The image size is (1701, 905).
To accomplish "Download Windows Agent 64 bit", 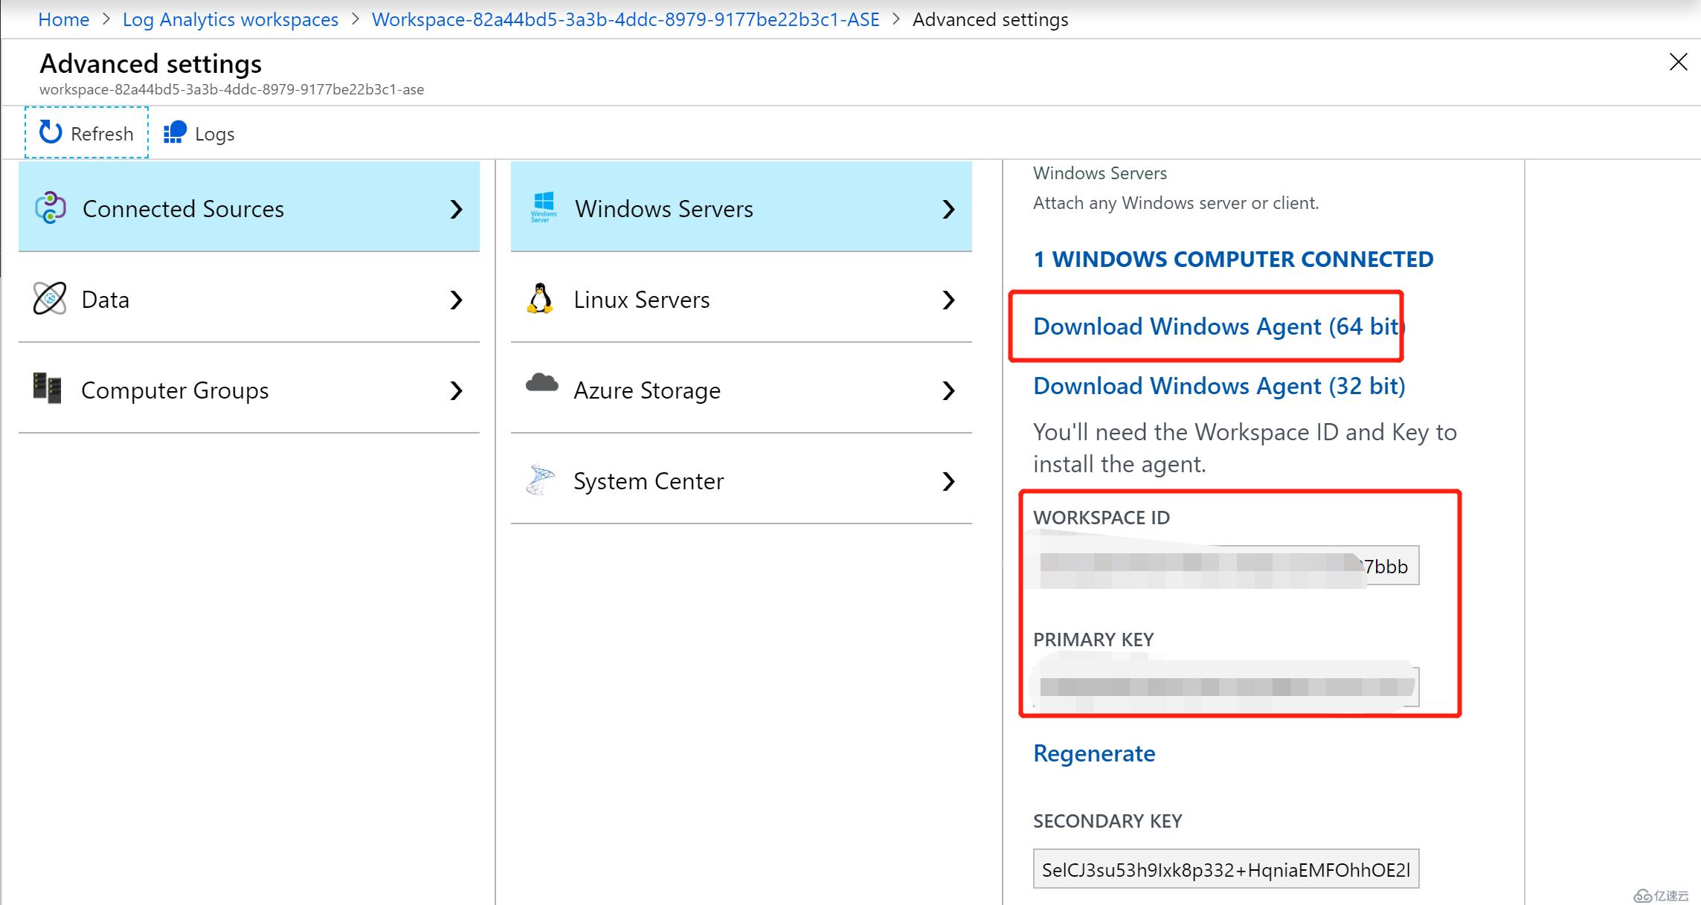I will (1218, 326).
